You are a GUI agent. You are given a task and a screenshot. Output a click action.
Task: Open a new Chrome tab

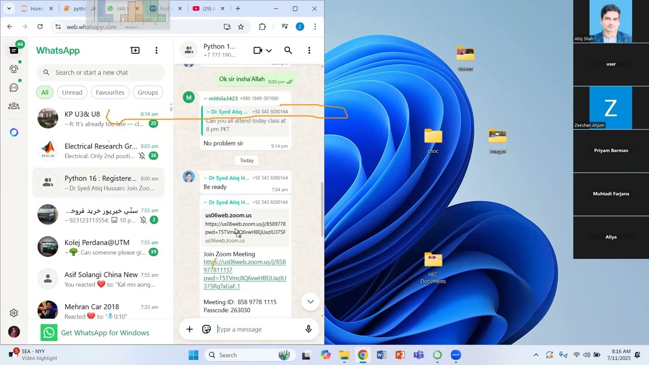tap(238, 9)
